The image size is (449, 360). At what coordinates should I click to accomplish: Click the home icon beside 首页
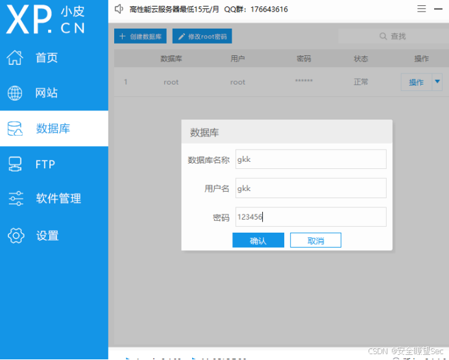pos(15,57)
